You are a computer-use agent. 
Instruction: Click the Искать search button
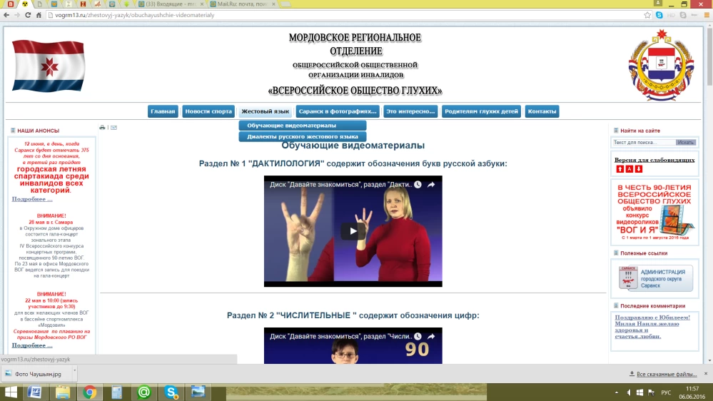[685, 143]
